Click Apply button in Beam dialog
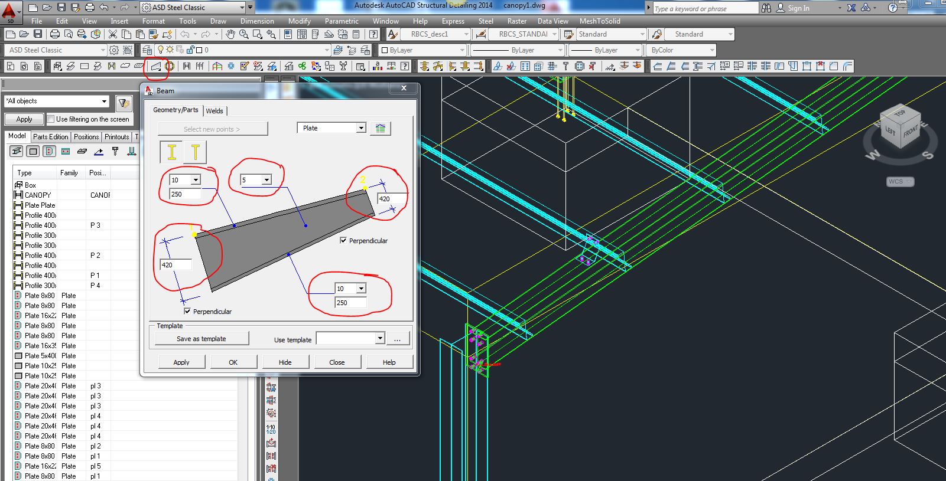 [181, 362]
